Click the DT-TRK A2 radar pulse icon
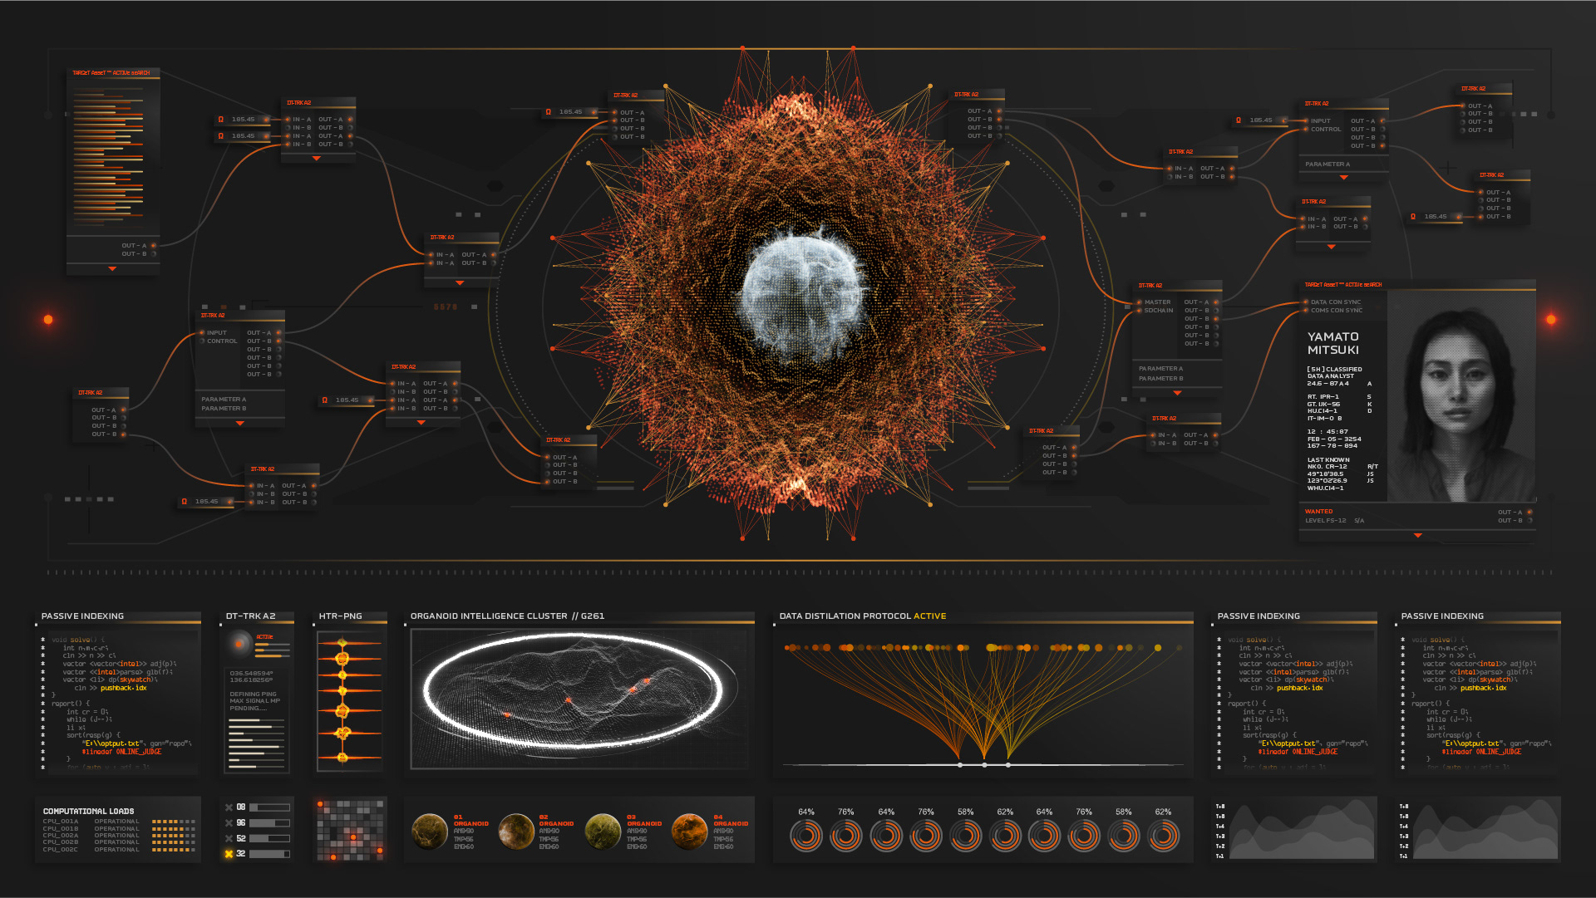1596x898 pixels. tap(239, 643)
